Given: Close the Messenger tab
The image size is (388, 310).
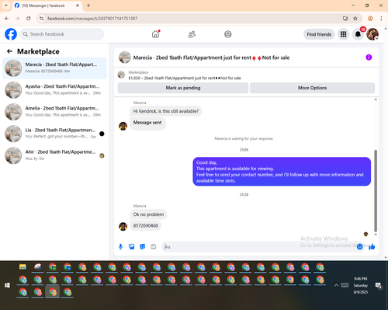Looking at the screenshot, I should (78, 5).
